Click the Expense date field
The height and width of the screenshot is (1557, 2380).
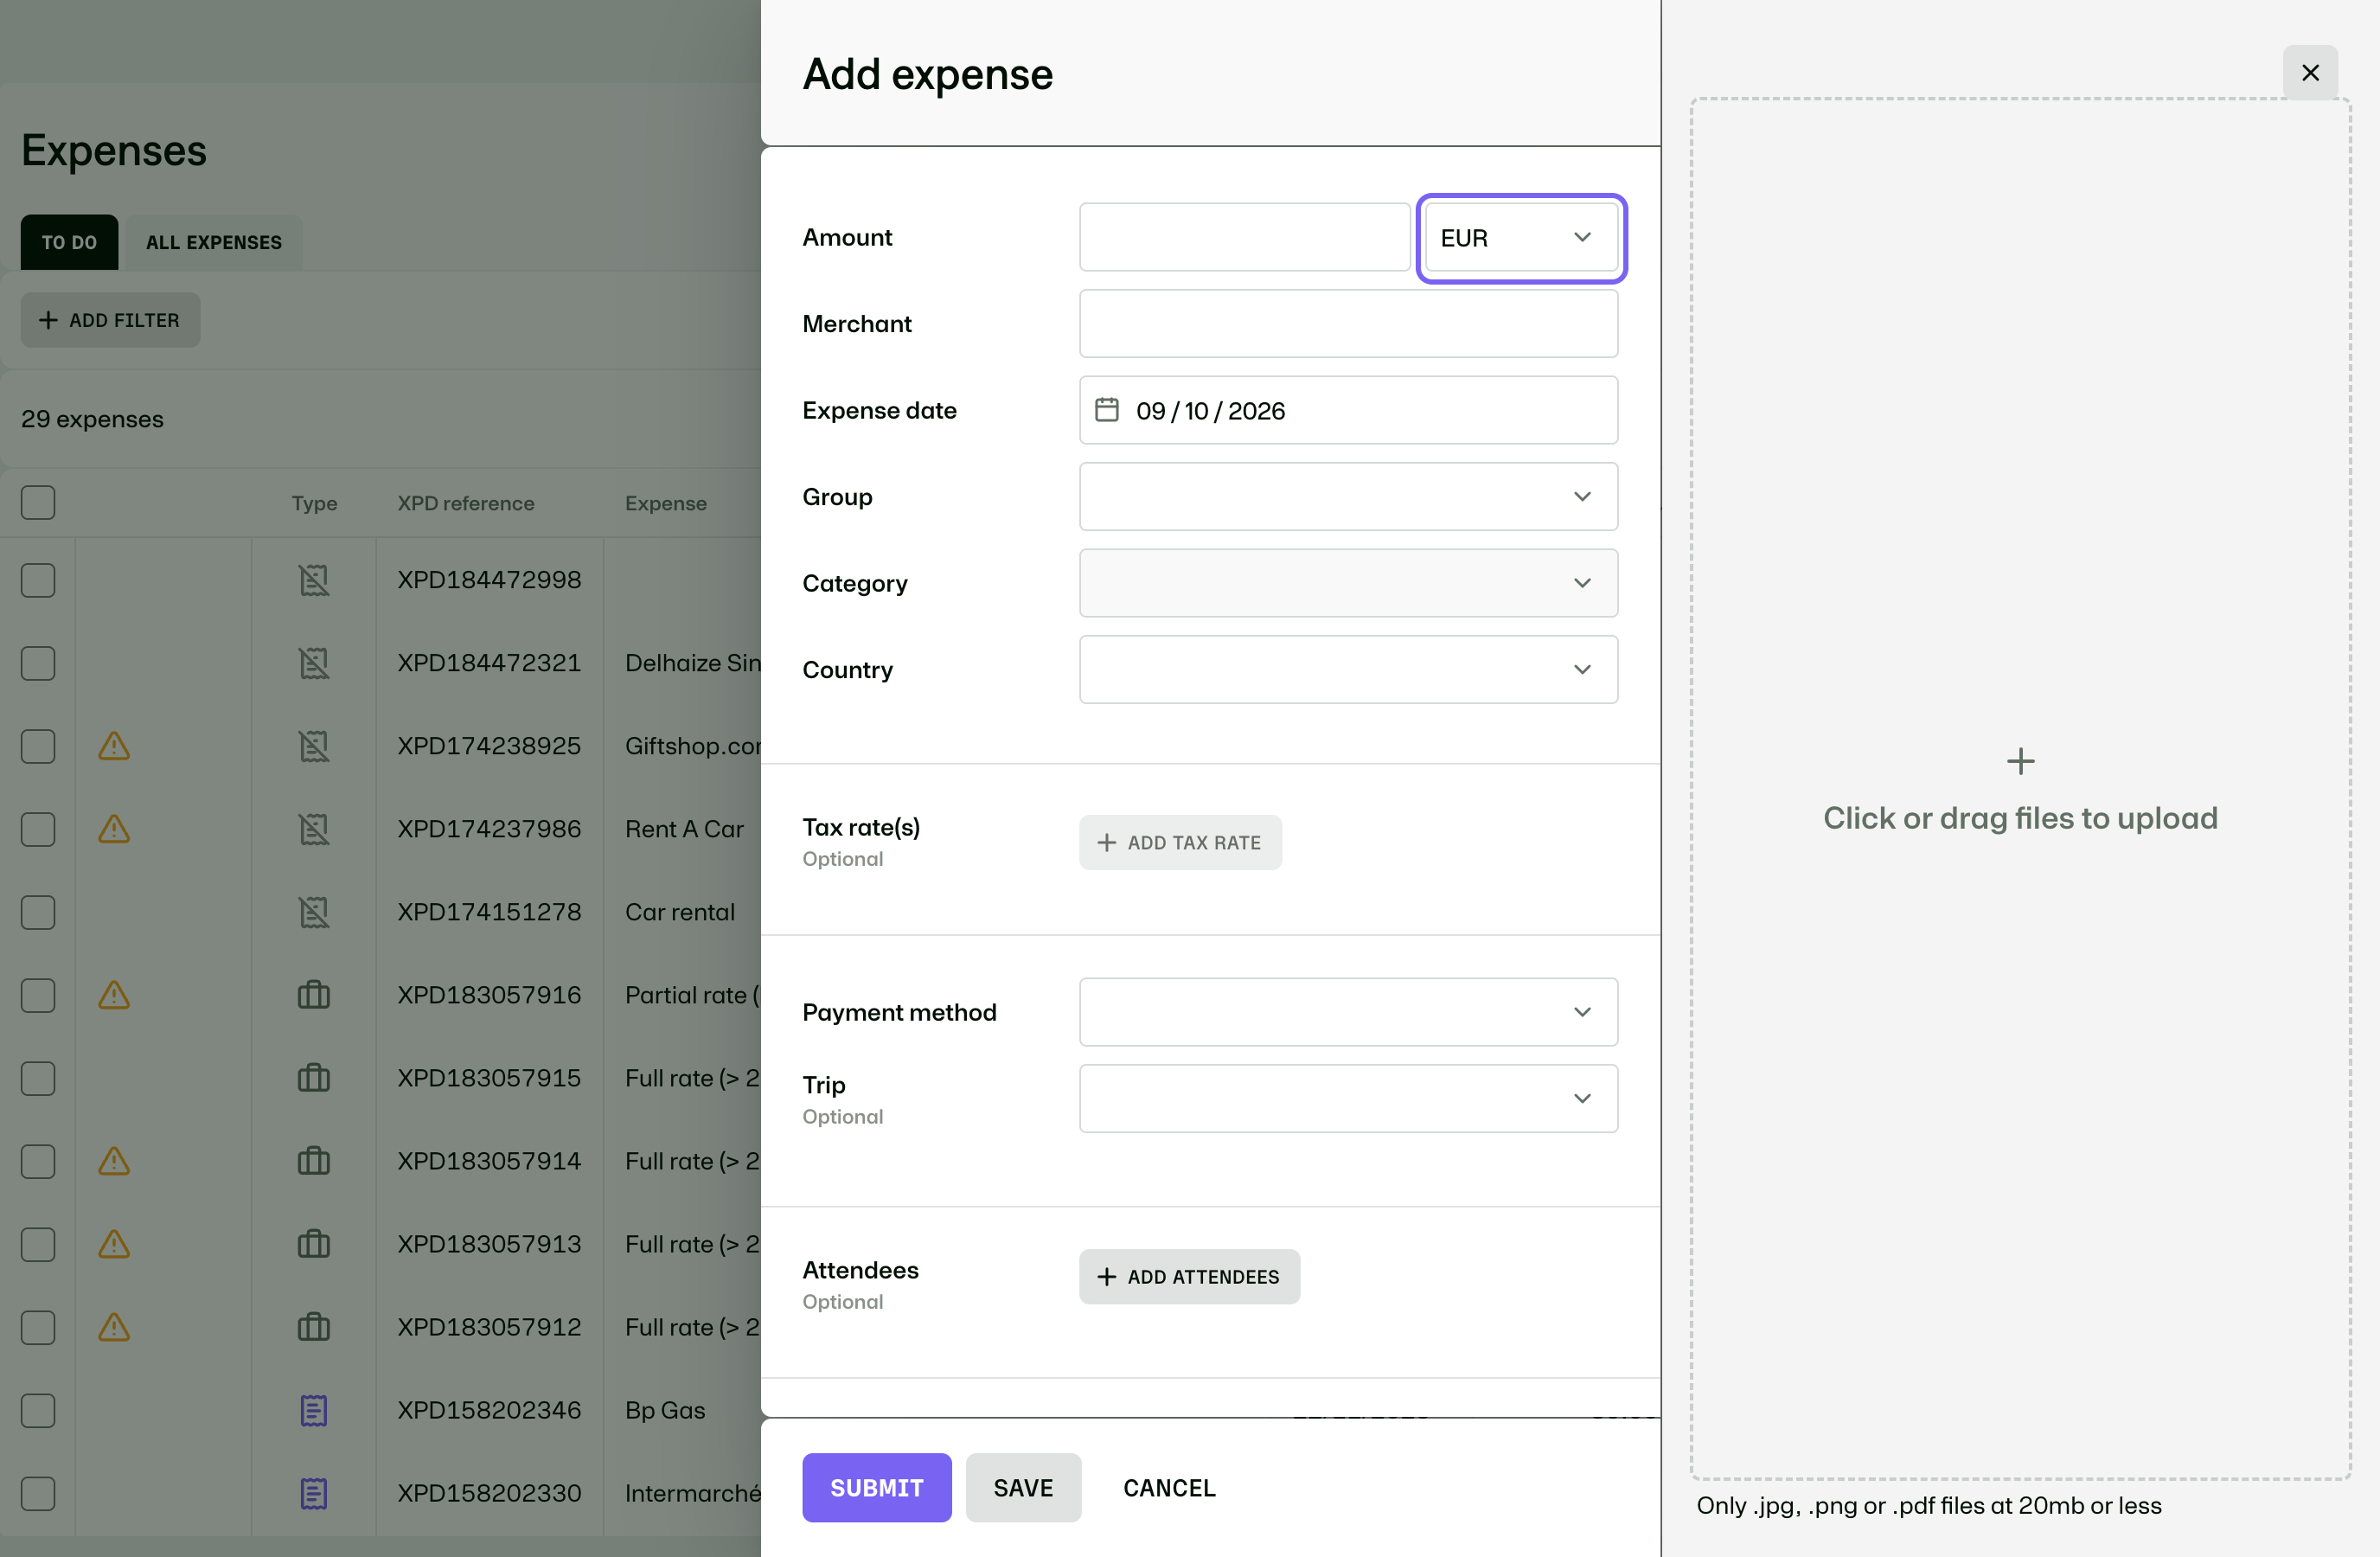[1348, 410]
